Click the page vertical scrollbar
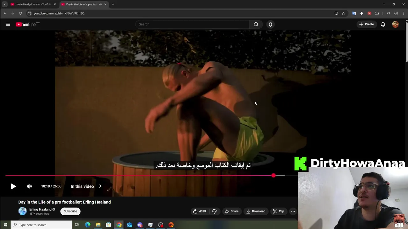Viewport: 408px width, 229px height. point(406,42)
